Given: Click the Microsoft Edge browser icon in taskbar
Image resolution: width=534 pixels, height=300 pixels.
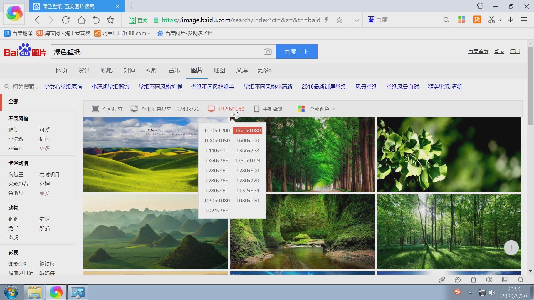Looking at the screenshot, I should click(56, 292).
